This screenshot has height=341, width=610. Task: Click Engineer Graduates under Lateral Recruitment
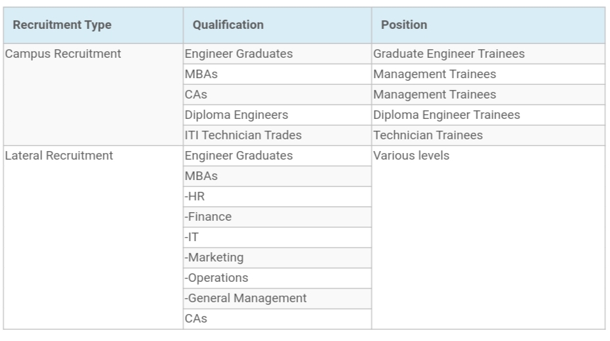pyautogui.click(x=239, y=156)
